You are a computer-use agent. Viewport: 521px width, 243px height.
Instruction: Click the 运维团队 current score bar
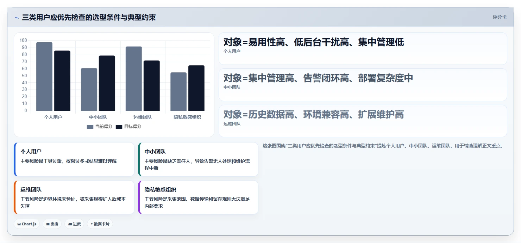coord(134,79)
